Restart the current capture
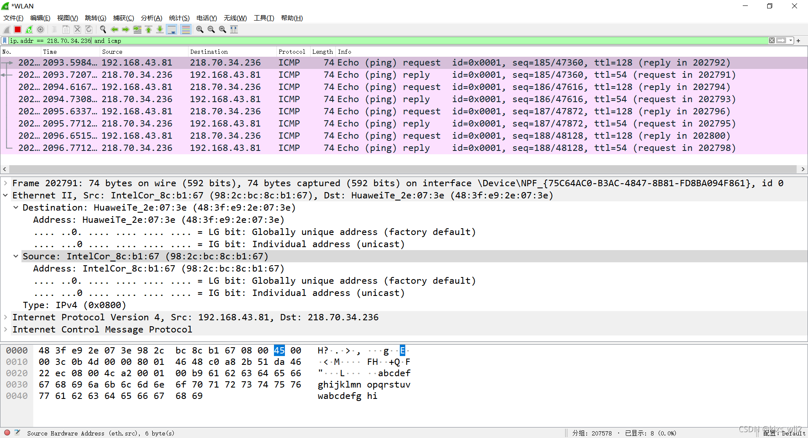808x438 pixels. [29, 29]
